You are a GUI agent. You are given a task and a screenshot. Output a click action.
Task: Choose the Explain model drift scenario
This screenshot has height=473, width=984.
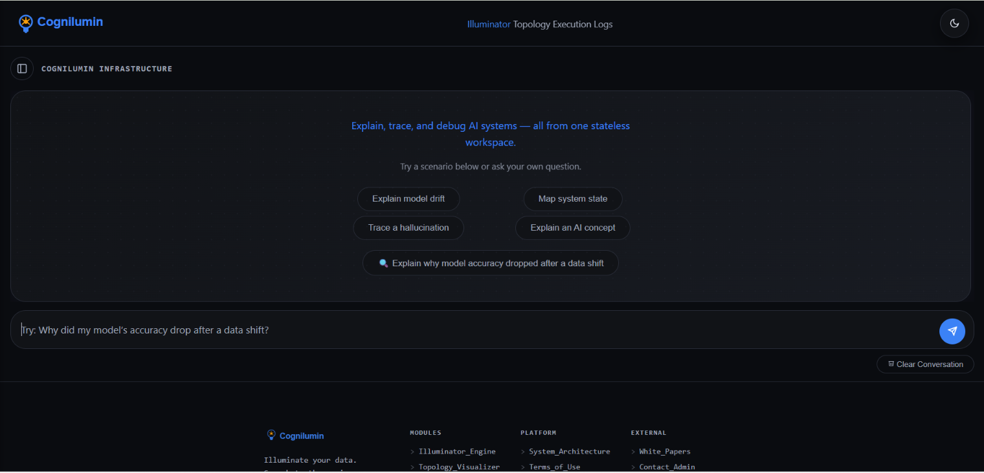(408, 199)
